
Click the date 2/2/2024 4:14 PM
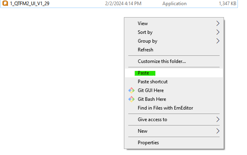(123, 4)
